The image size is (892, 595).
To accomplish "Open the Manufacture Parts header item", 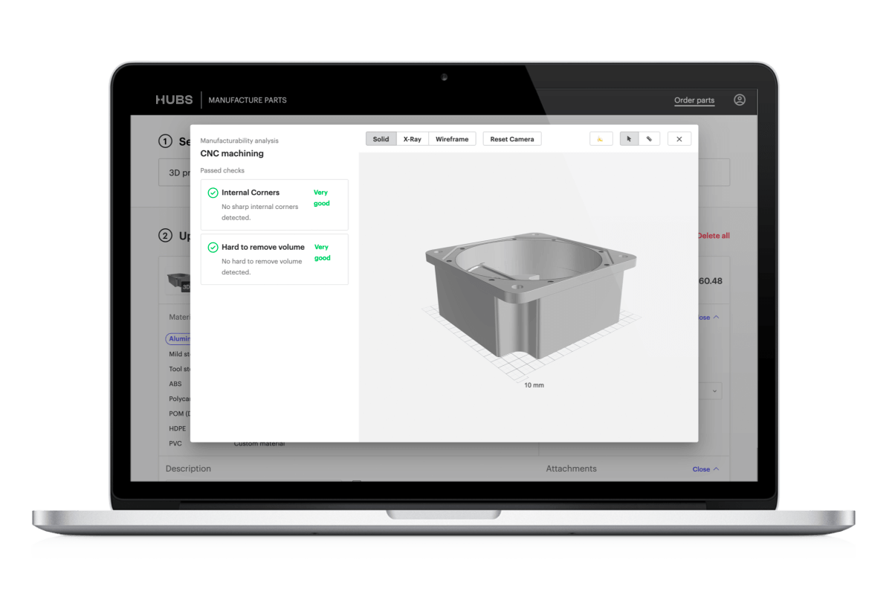I will 247,100.
